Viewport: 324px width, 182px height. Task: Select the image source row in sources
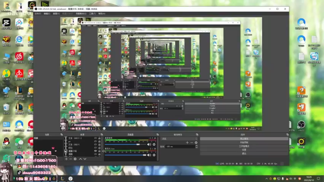click(x=82, y=151)
